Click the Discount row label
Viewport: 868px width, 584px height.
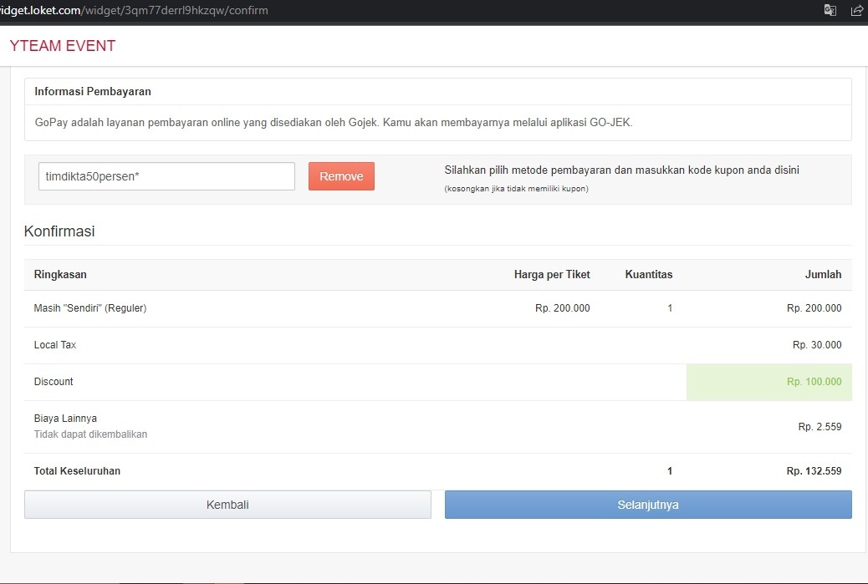(x=54, y=382)
